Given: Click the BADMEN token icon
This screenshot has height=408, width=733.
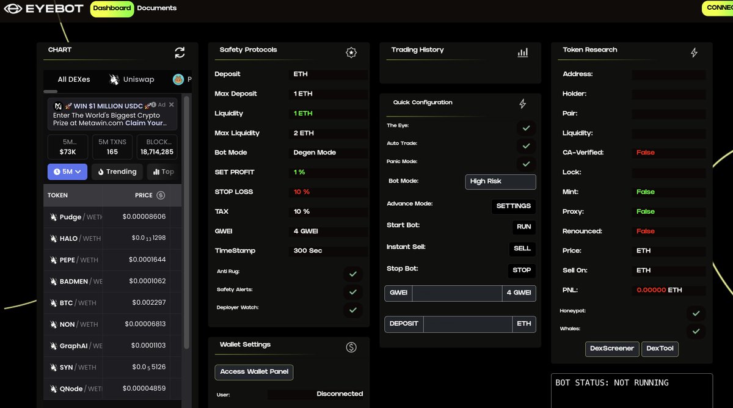Looking at the screenshot, I should [x=54, y=281].
